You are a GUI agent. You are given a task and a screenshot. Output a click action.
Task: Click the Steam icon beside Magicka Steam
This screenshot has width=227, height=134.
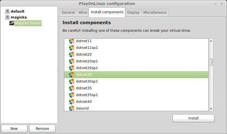12,23
